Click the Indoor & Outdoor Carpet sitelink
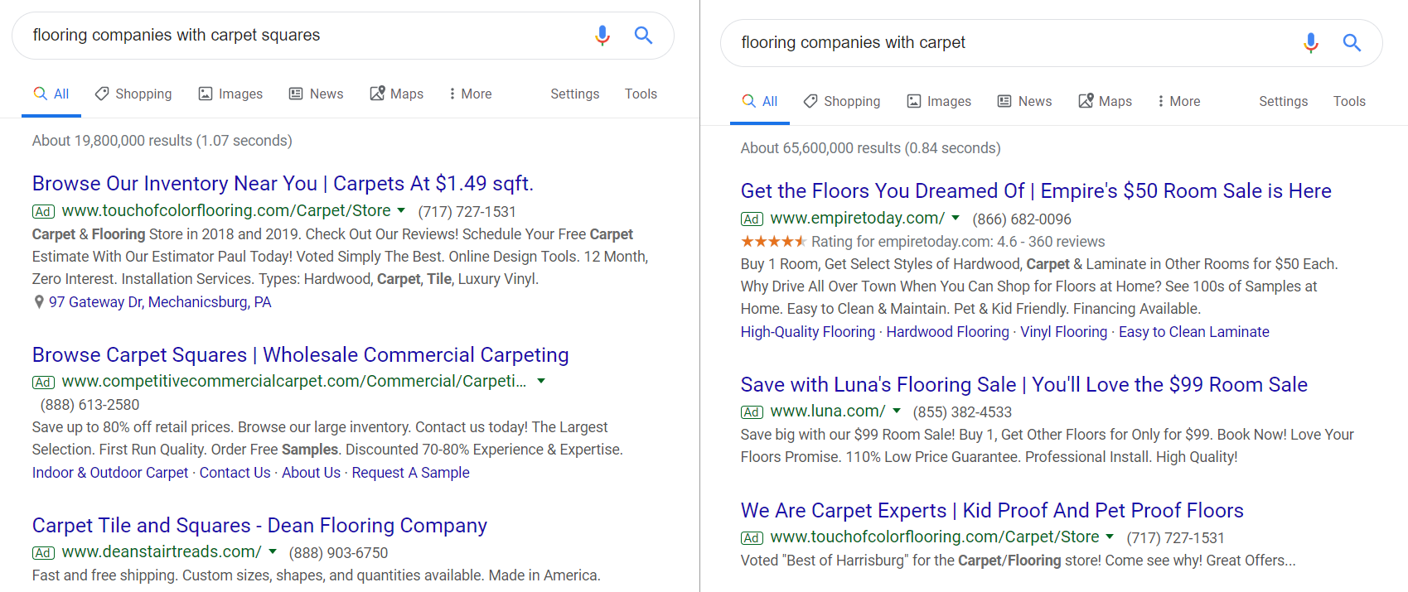The image size is (1408, 592). (x=110, y=473)
